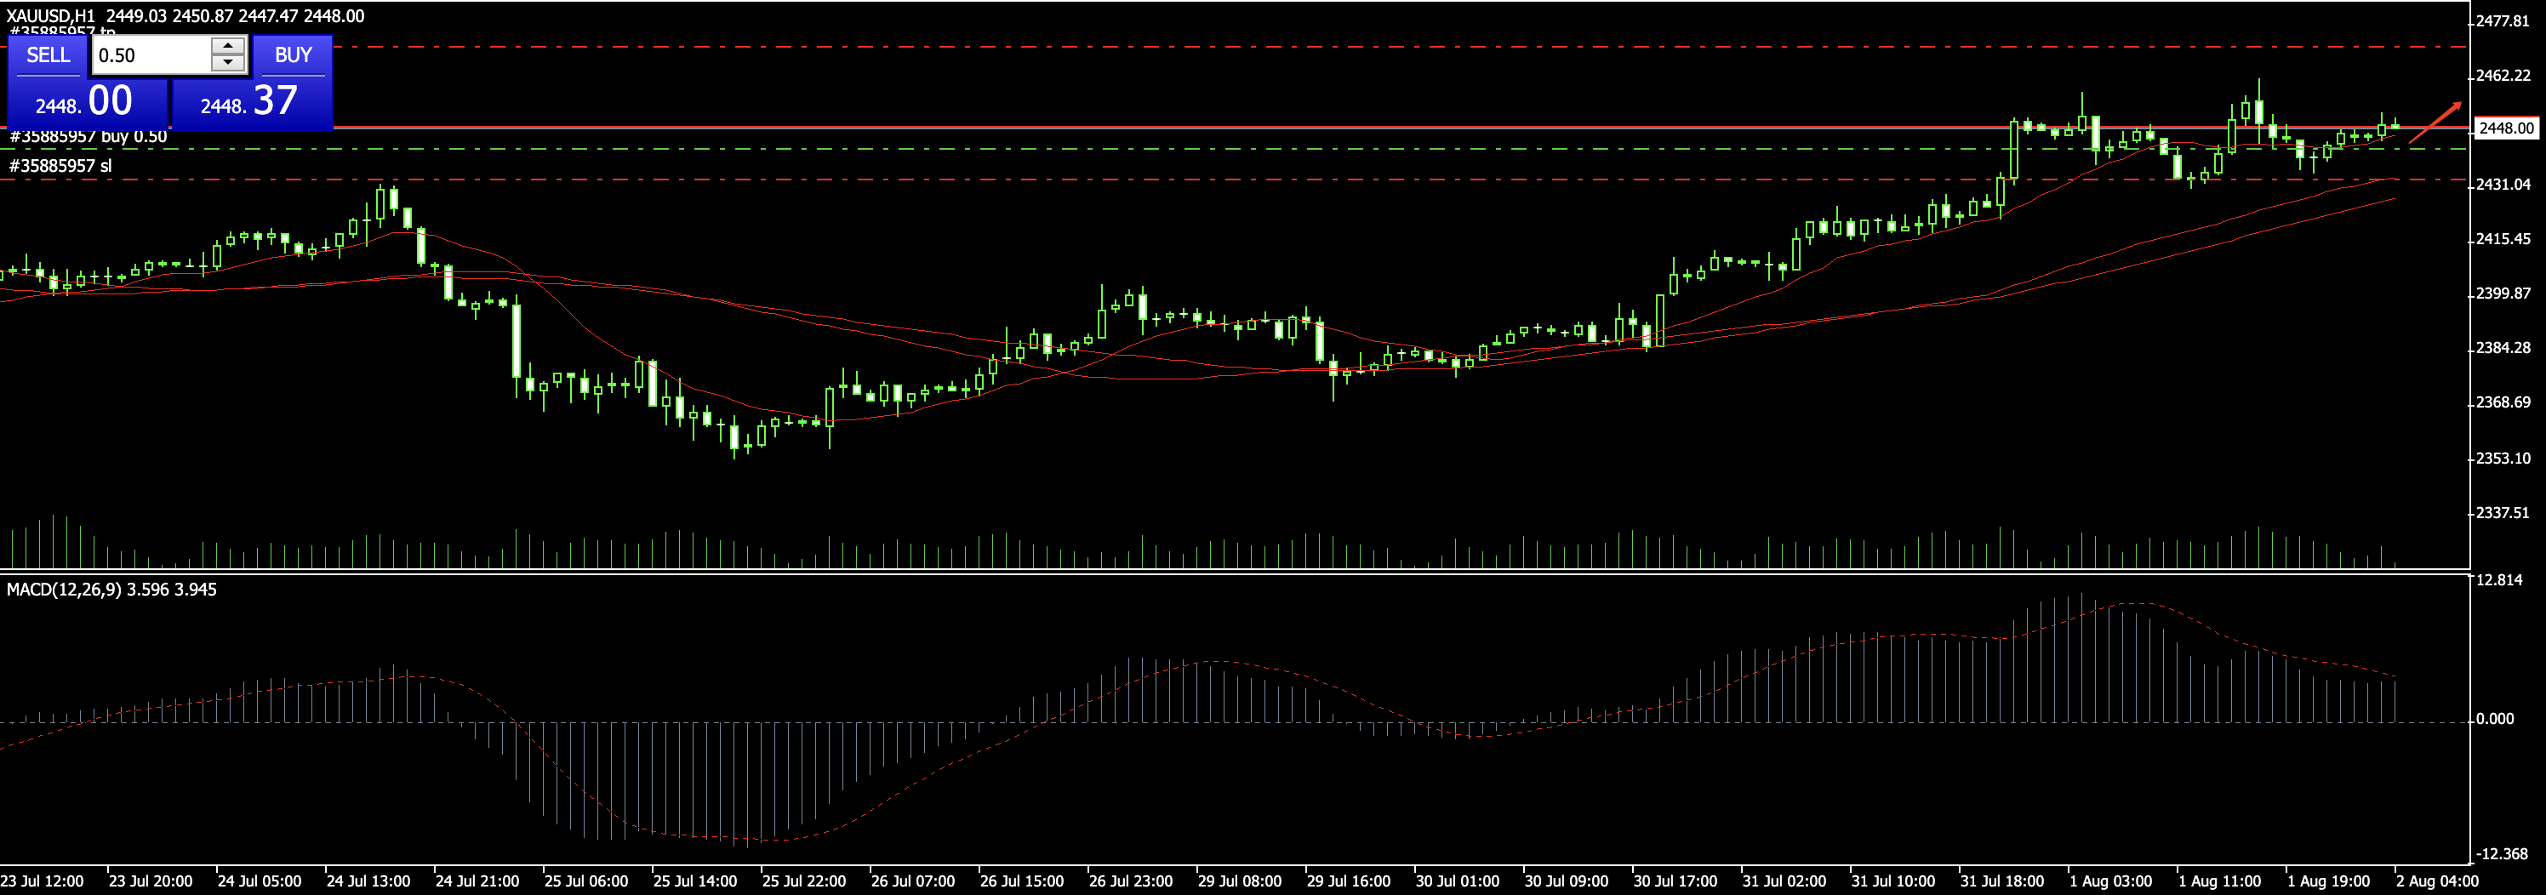Click the '24 Jul 05:00' time label
Image resolution: width=2546 pixels, height=895 pixels.
259,881
